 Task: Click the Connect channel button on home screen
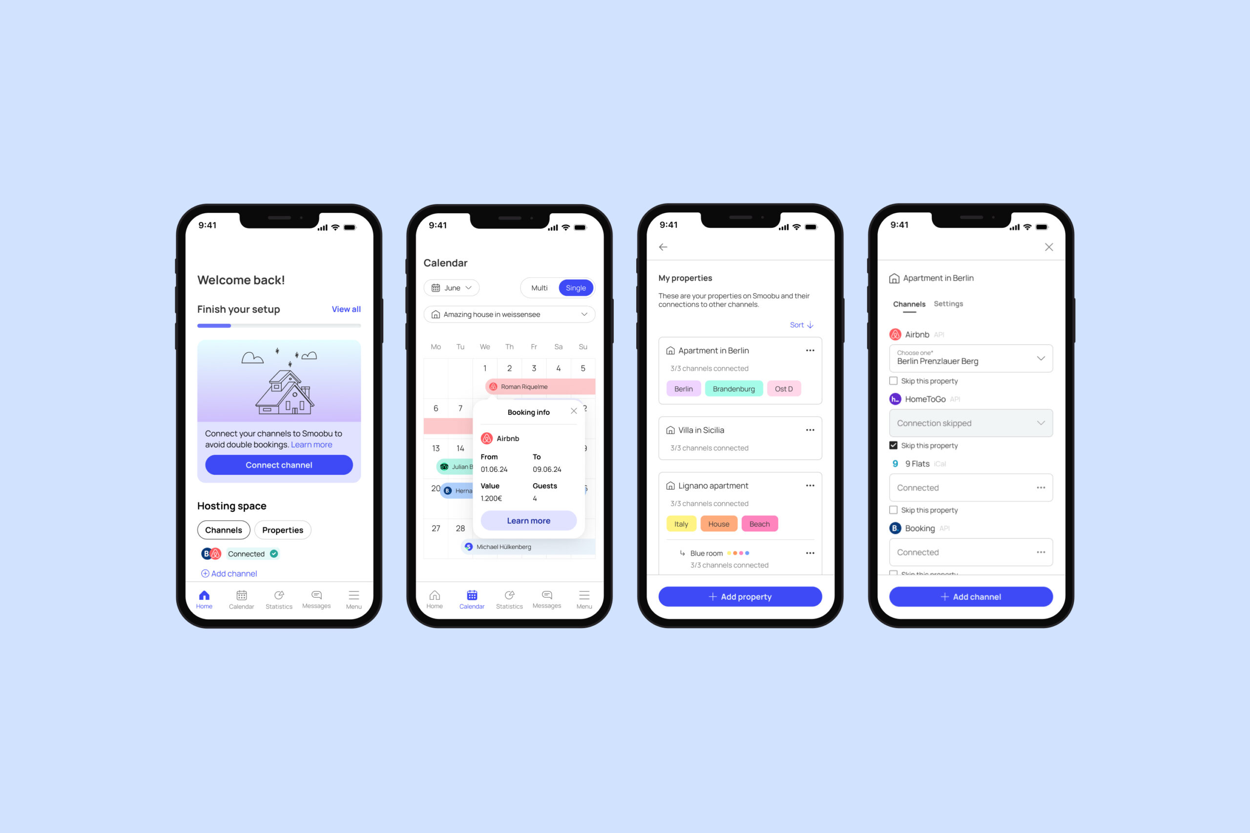click(278, 465)
